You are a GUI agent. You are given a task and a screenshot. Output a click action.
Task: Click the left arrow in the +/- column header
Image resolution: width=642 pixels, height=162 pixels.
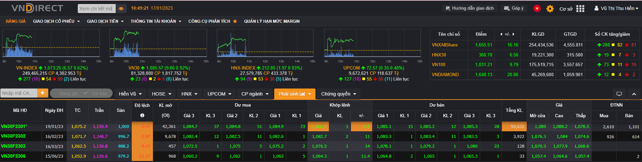[501, 34]
